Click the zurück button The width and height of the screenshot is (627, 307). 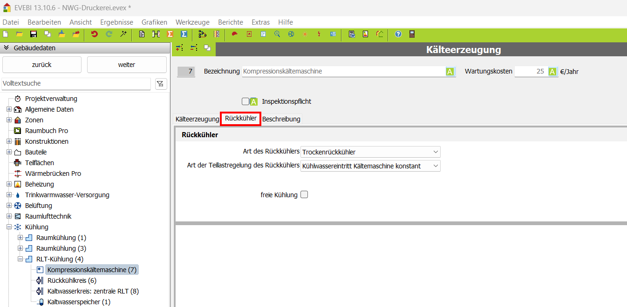42,65
